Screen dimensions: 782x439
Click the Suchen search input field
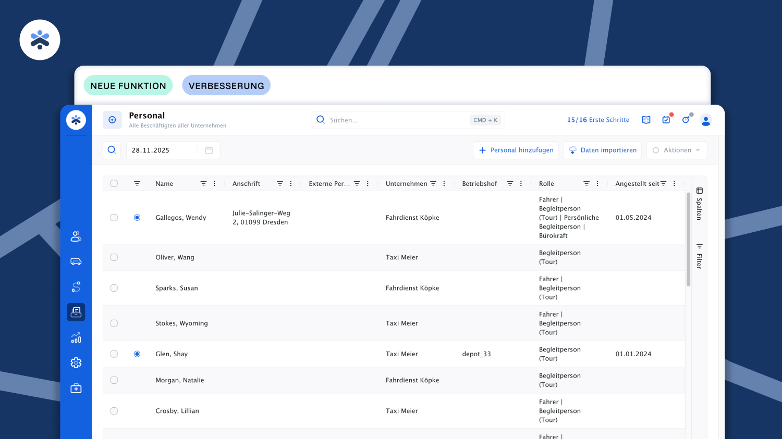396,120
